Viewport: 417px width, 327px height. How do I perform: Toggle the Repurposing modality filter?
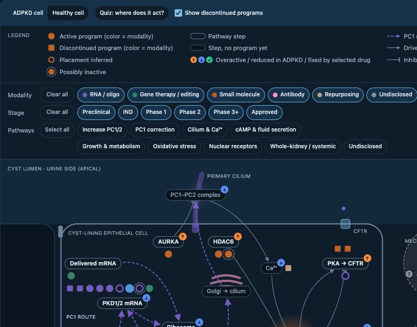(338, 94)
